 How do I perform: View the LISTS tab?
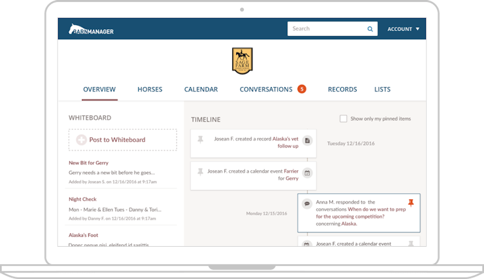click(x=382, y=90)
